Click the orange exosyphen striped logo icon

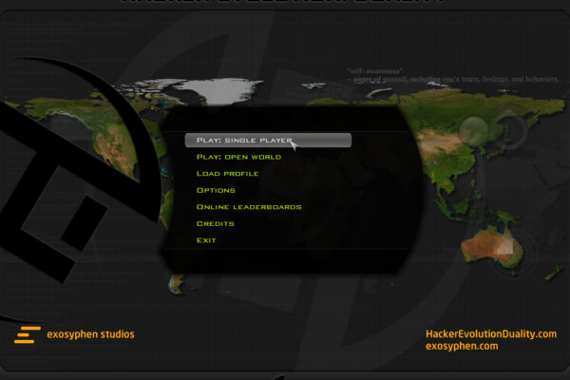(x=28, y=334)
